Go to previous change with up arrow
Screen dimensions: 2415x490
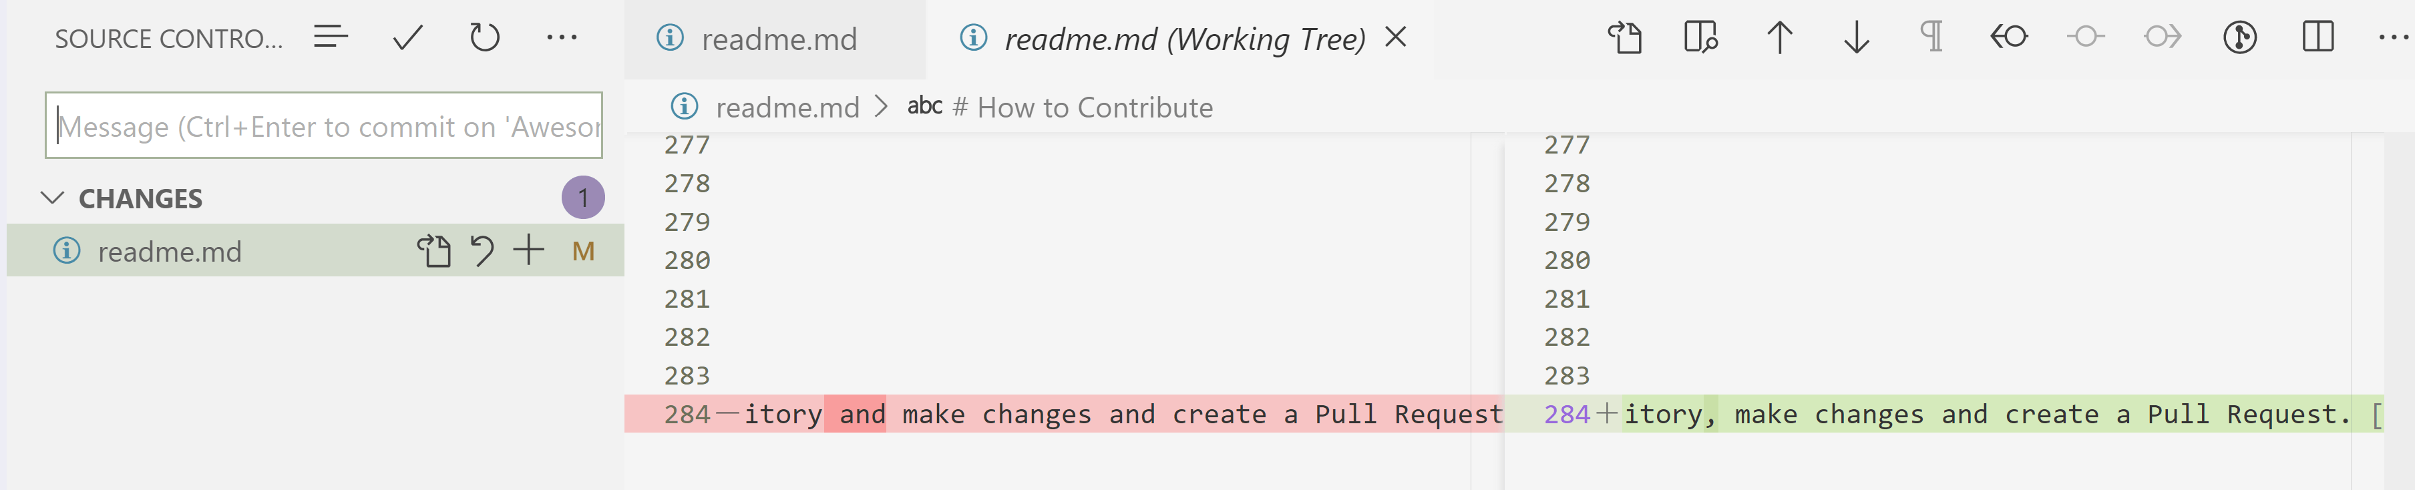[1779, 39]
